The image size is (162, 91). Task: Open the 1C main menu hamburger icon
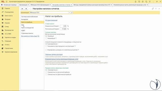[7, 2]
